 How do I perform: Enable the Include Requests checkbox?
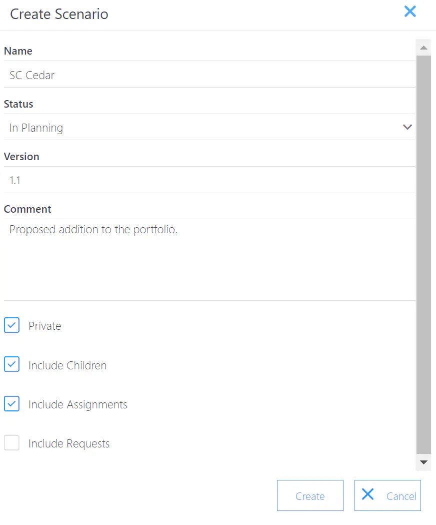click(11, 442)
